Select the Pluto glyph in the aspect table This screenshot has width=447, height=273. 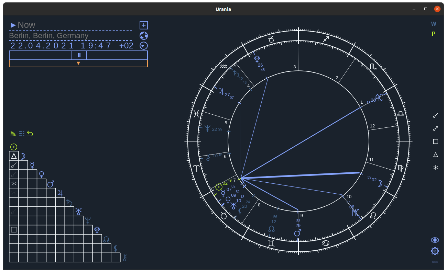(97, 230)
